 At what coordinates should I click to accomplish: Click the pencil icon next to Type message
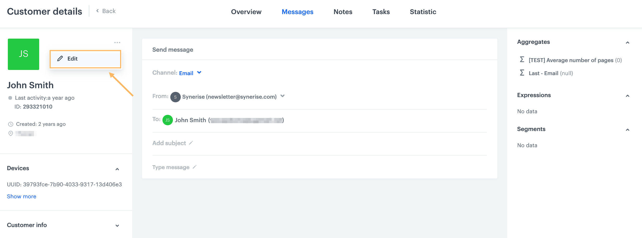click(x=195, y=167)
